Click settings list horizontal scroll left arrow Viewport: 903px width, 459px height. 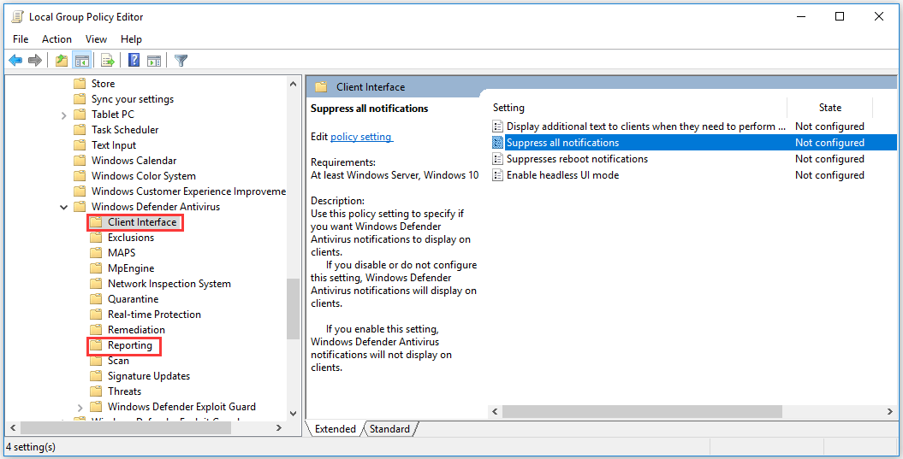(496, 411)
